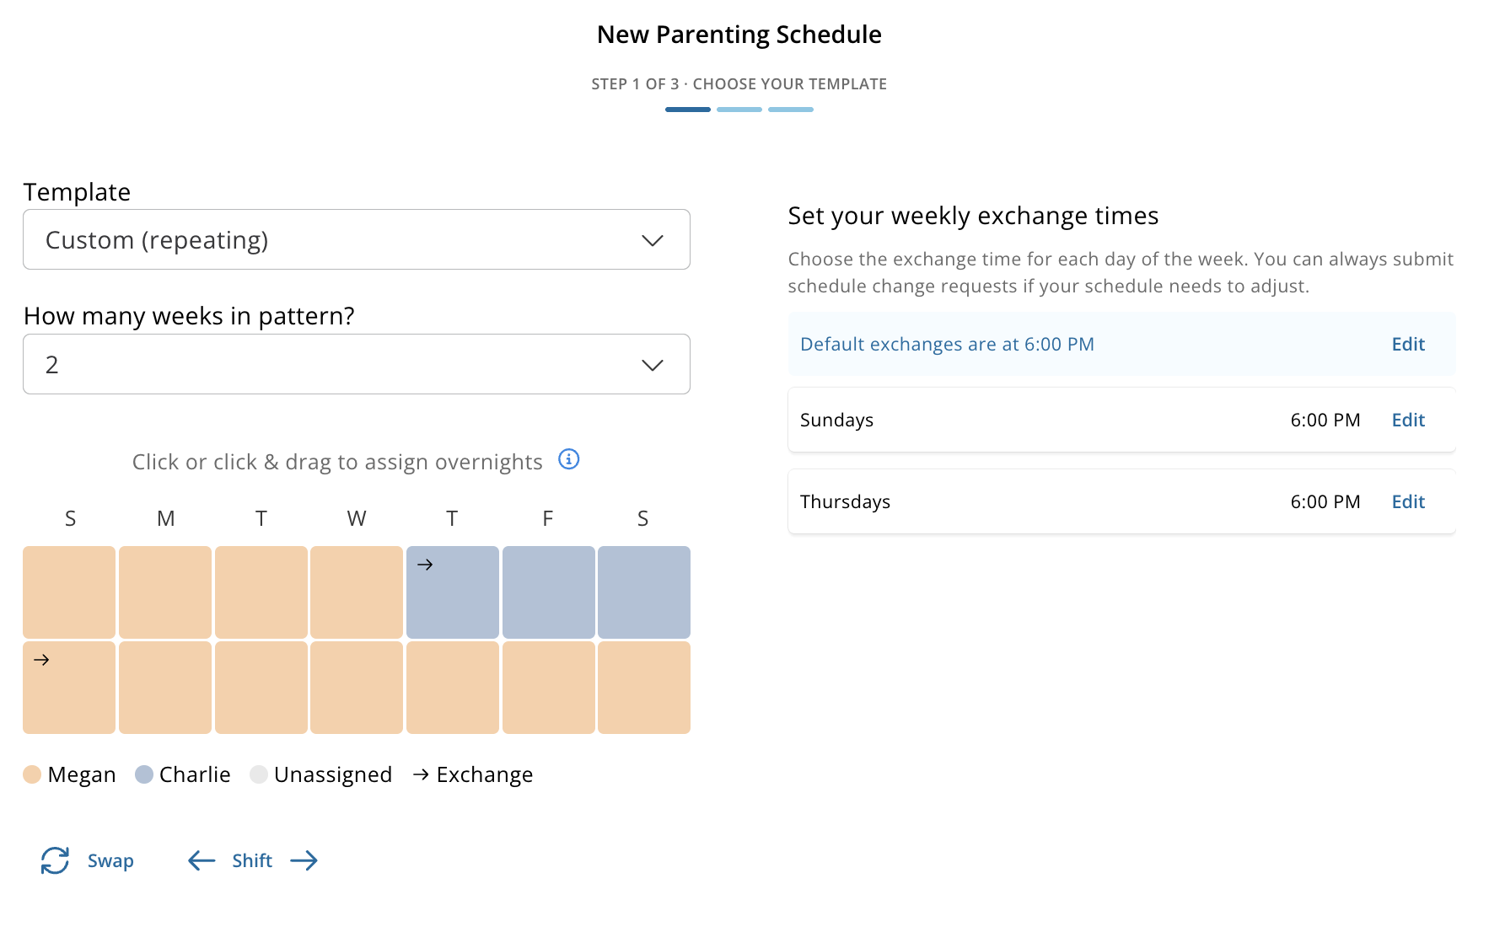Click the exchange arrow in Thursday week one

pos(425,565)
